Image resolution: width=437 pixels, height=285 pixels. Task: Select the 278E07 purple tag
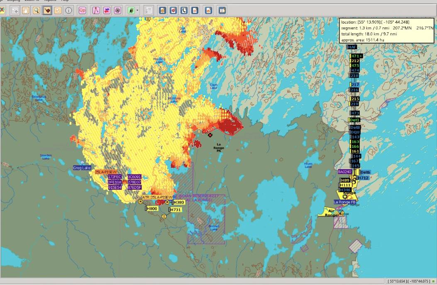pyautogui.click(x=134, y=182)
